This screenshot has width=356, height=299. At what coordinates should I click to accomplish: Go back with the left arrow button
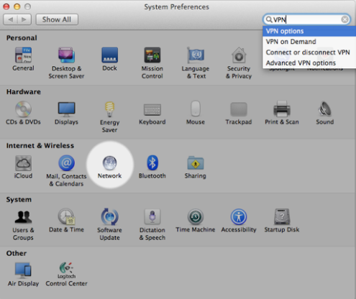pos(10,19)
